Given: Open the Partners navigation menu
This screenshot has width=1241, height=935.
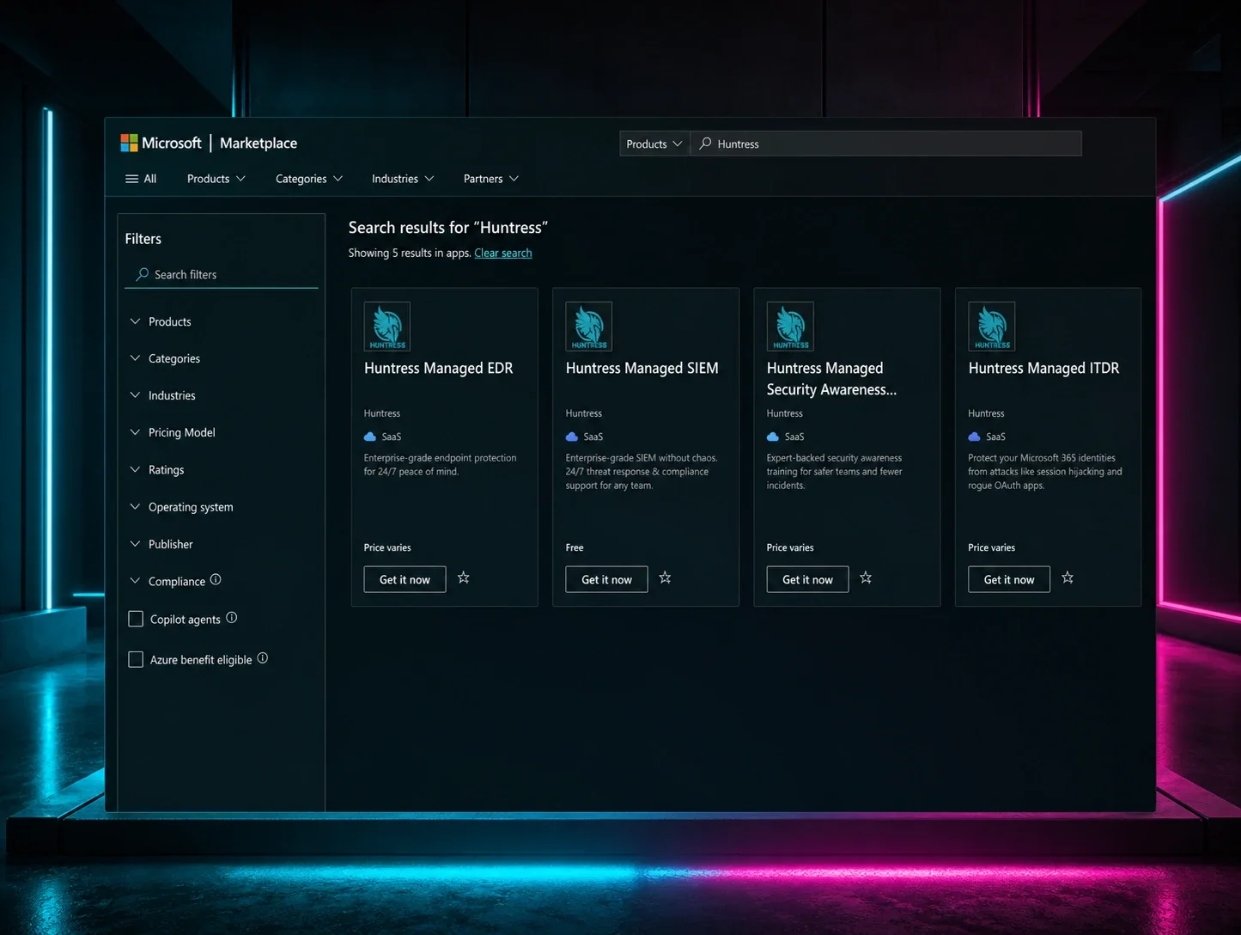Looking at the screenshot, I should 491,179.
